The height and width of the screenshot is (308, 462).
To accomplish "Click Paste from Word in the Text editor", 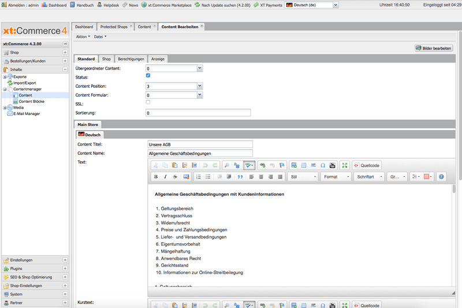I will (x=194, y=165).
